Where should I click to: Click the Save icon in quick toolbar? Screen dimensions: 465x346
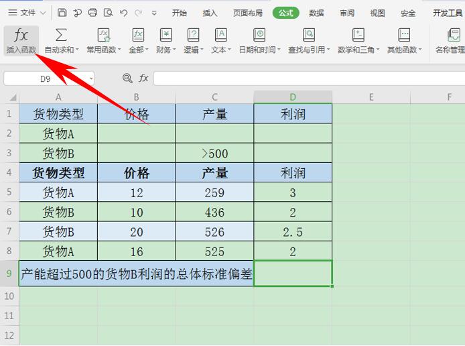[x=62, y=13]
